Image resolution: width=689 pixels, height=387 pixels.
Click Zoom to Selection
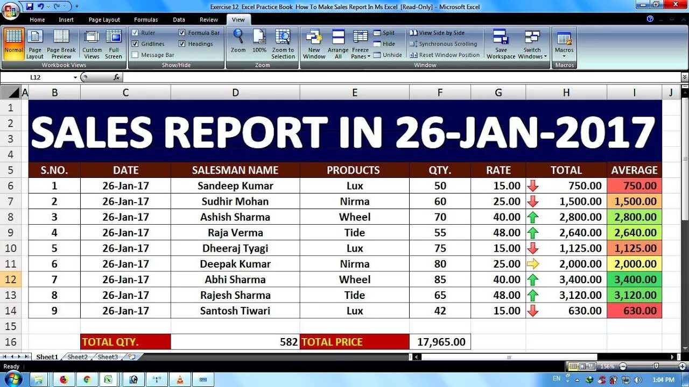[x=283, y=44]
